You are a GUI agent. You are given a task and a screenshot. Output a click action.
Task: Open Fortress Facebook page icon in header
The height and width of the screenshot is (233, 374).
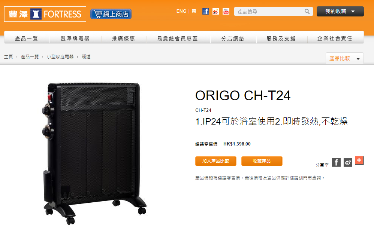tap(206, 11)
